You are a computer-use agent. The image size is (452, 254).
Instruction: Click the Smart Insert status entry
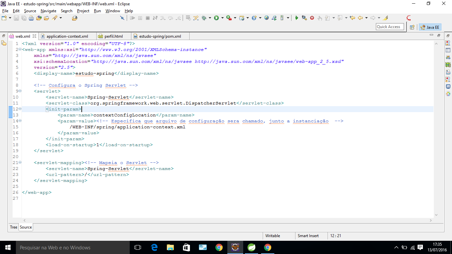tap(308, 236)
